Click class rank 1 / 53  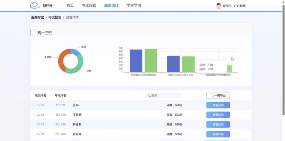40,105
